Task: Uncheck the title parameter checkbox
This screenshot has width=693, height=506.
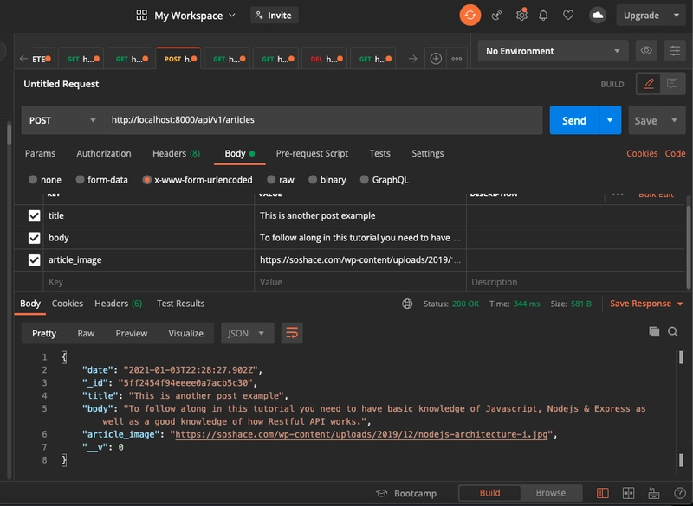Action: pos(34,215)
